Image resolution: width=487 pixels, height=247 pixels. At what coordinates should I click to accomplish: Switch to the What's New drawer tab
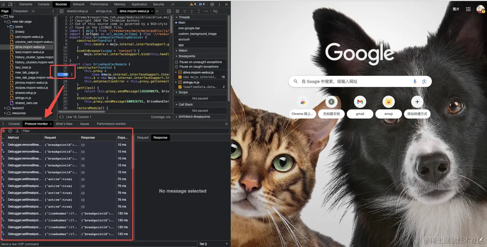click(64, 124)
